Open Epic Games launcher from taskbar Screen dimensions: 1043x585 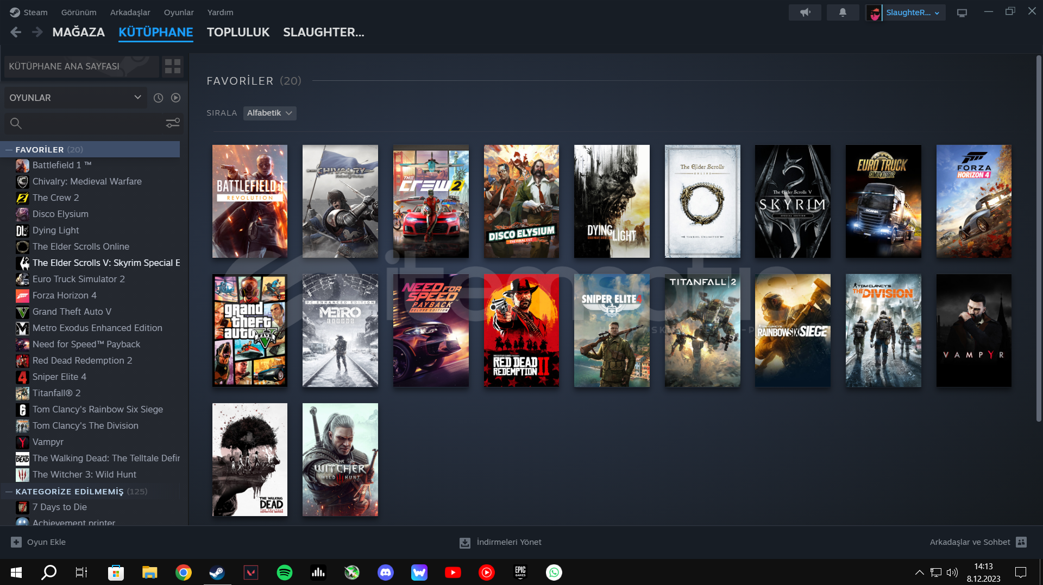coord(520,572)
